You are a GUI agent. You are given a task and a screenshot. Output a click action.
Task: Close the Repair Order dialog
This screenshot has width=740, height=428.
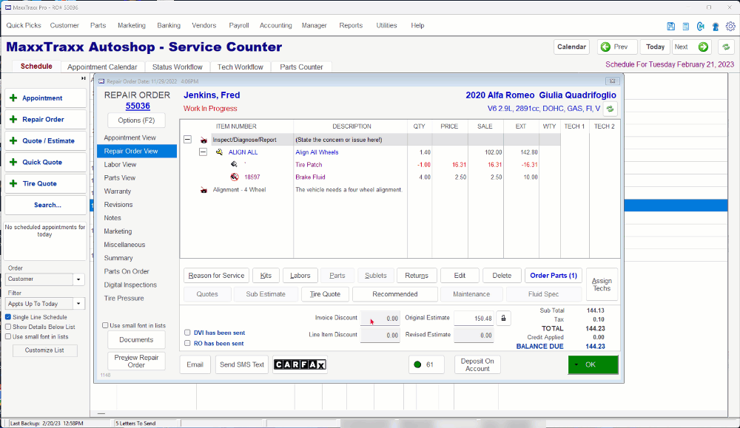(x=612, y=81)
